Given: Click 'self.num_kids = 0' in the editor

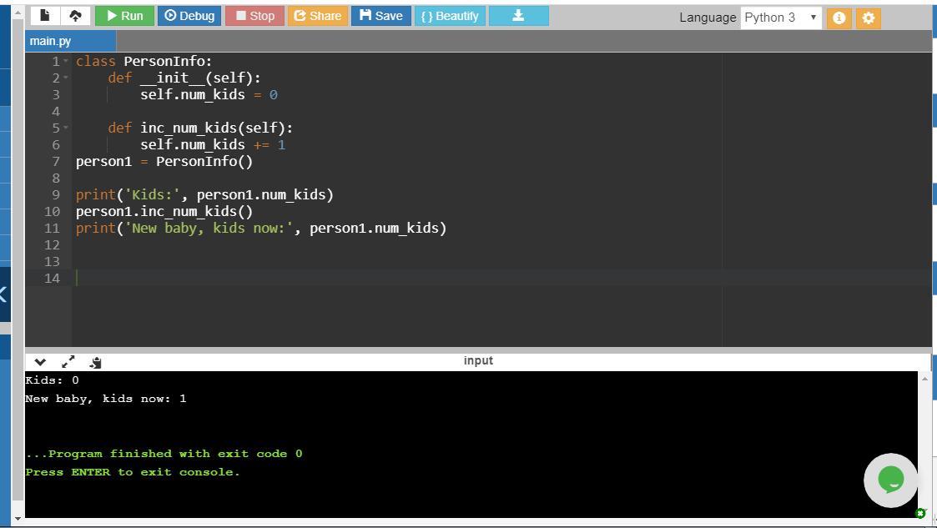Looking at the screenshot, I should coord(209,94).
